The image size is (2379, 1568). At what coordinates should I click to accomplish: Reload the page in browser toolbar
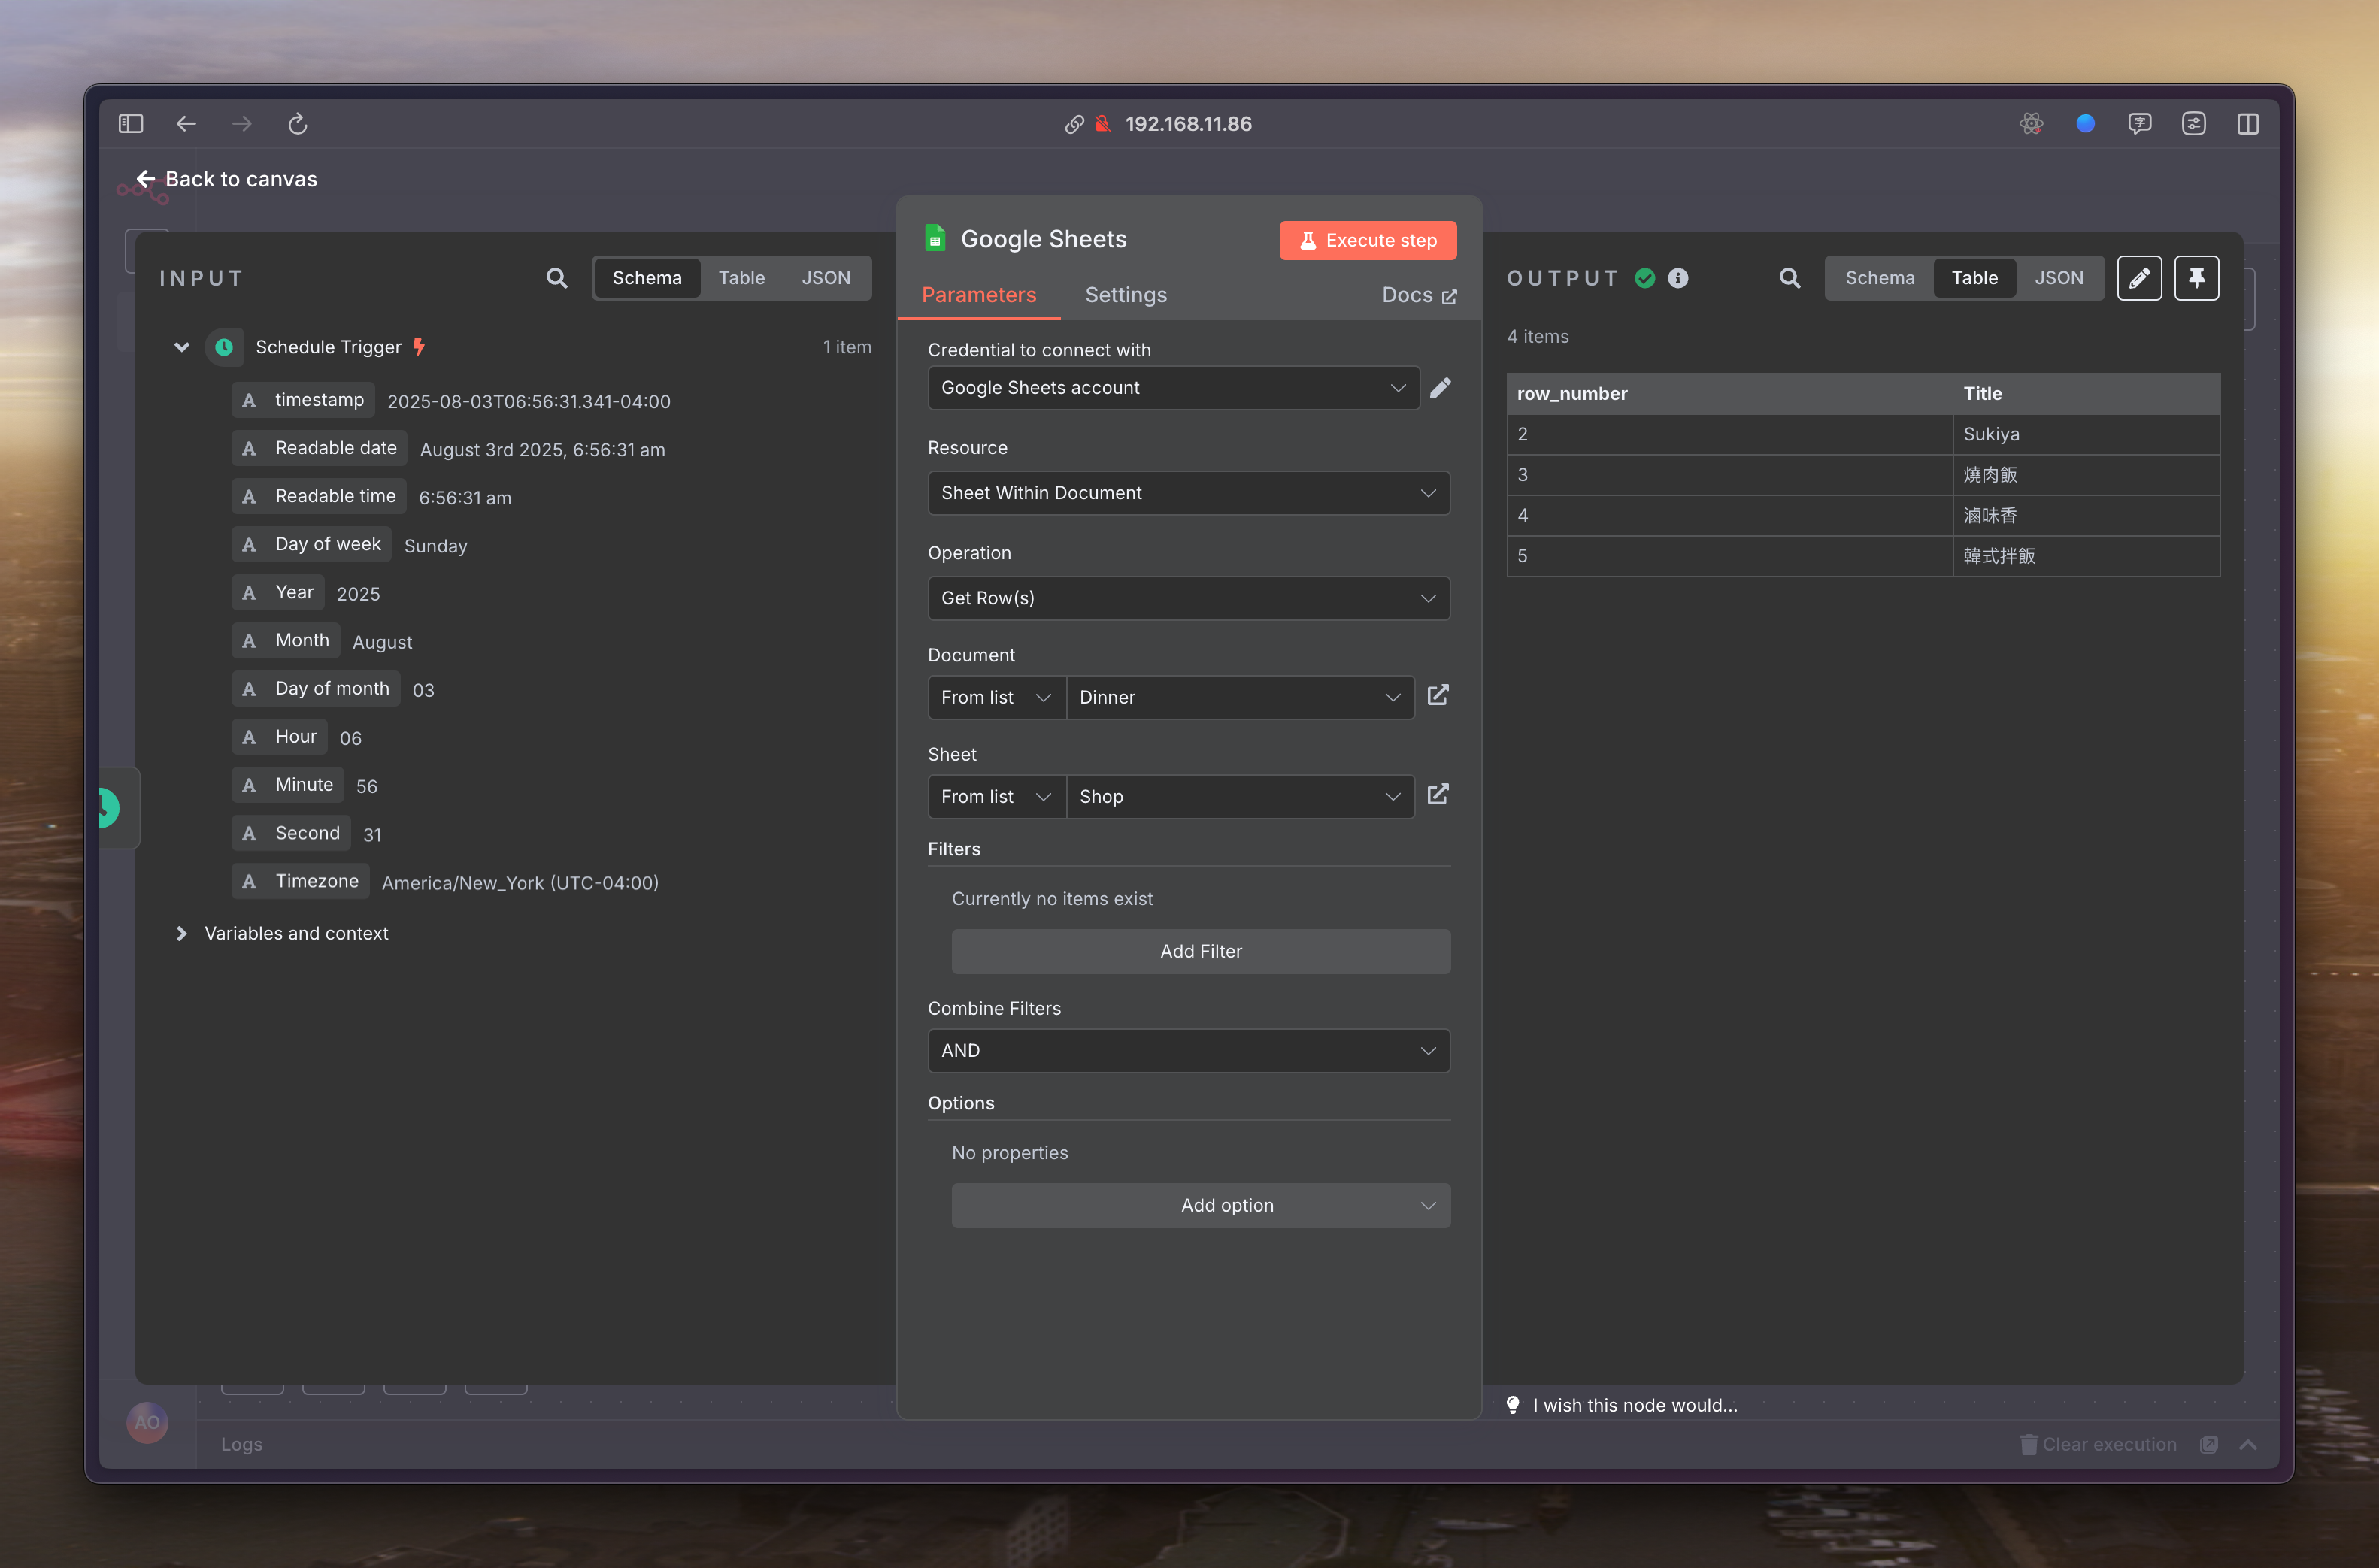point(297,124)
